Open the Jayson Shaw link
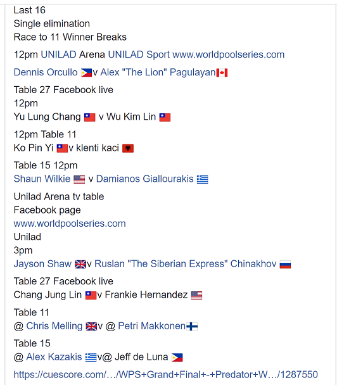337x385 pixels. coord(42,263)
